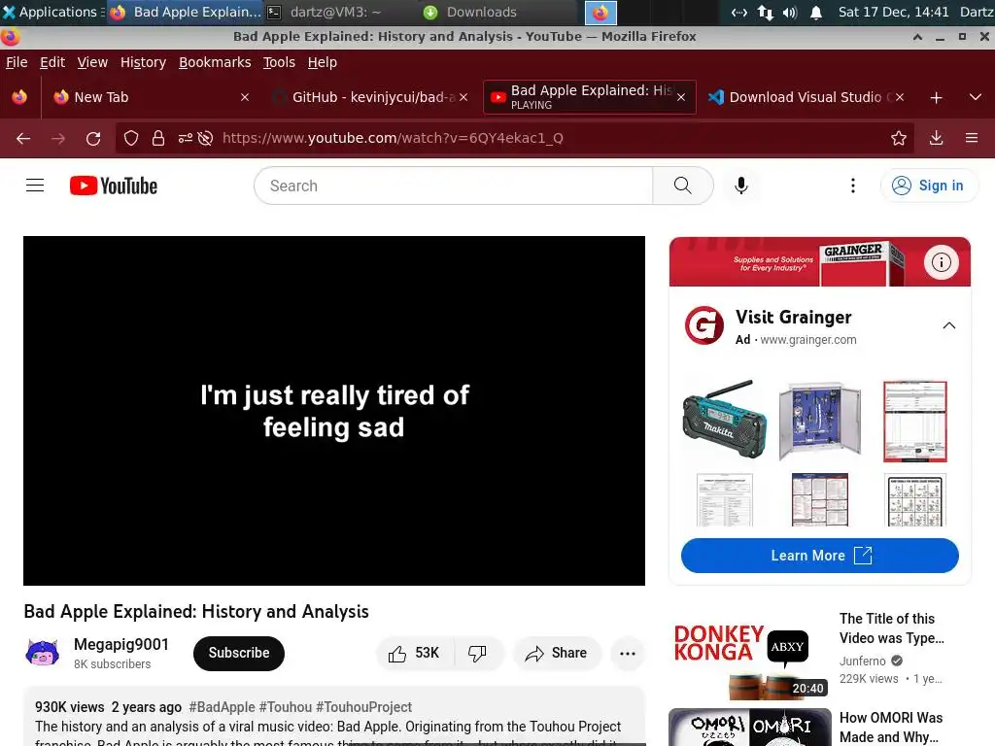Open a new browser tab with plus

pos(936,98)
